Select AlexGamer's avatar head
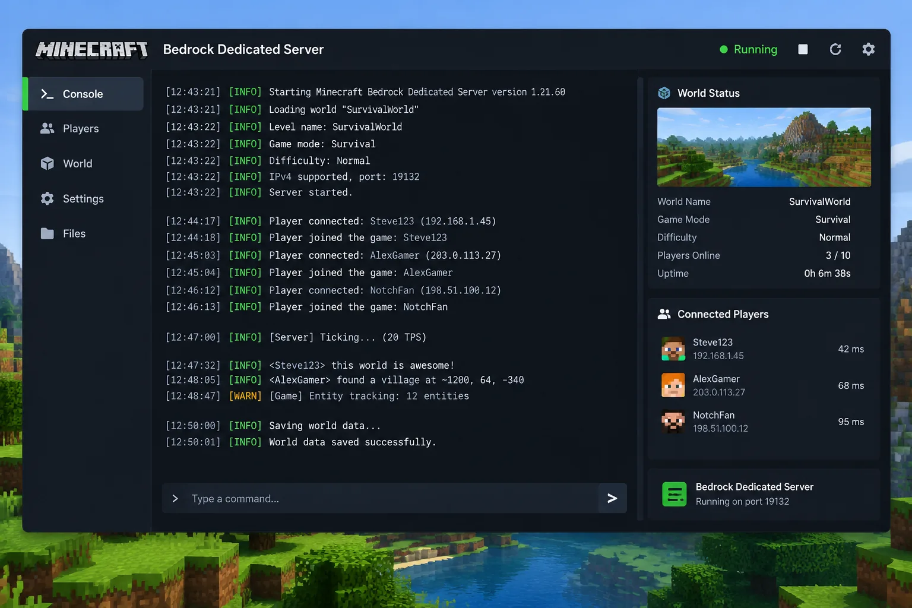Viewport: 912px width, 608px height. pyautogui.click(x=673, y=385)
